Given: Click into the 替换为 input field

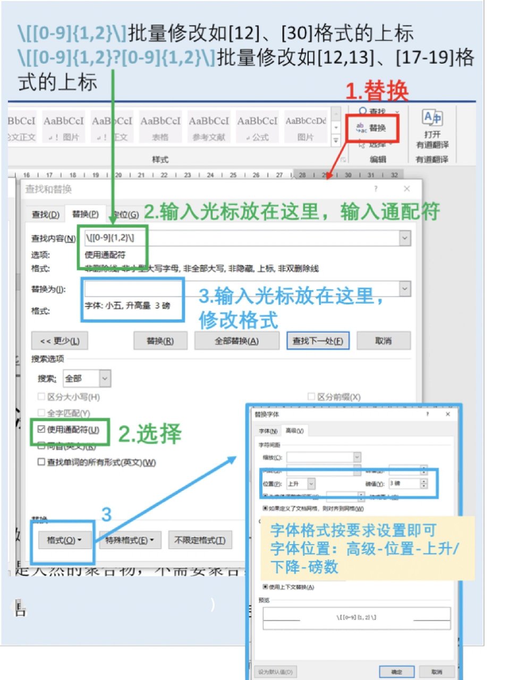Looking at the screenshot, I should [x=241, y=289].
